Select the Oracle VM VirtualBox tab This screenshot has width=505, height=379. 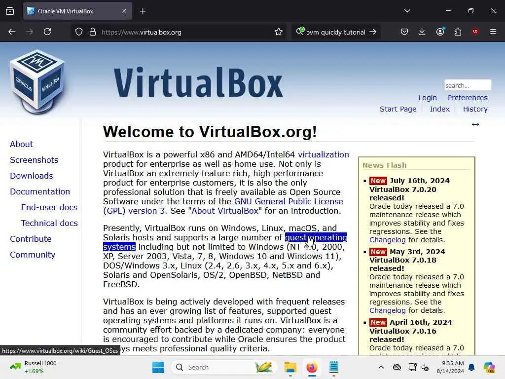[77, 11]
